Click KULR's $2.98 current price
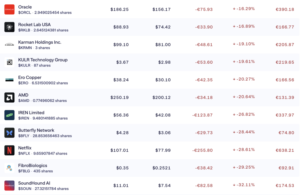Viewport: 301px width, 195px height. [x=164, y=62]
